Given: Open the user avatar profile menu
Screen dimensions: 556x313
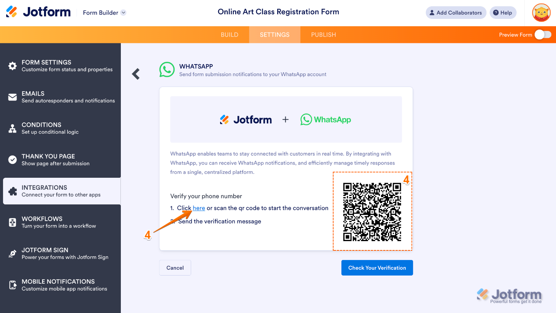Looking at the screenshot, I should click(x=541, y=13).
